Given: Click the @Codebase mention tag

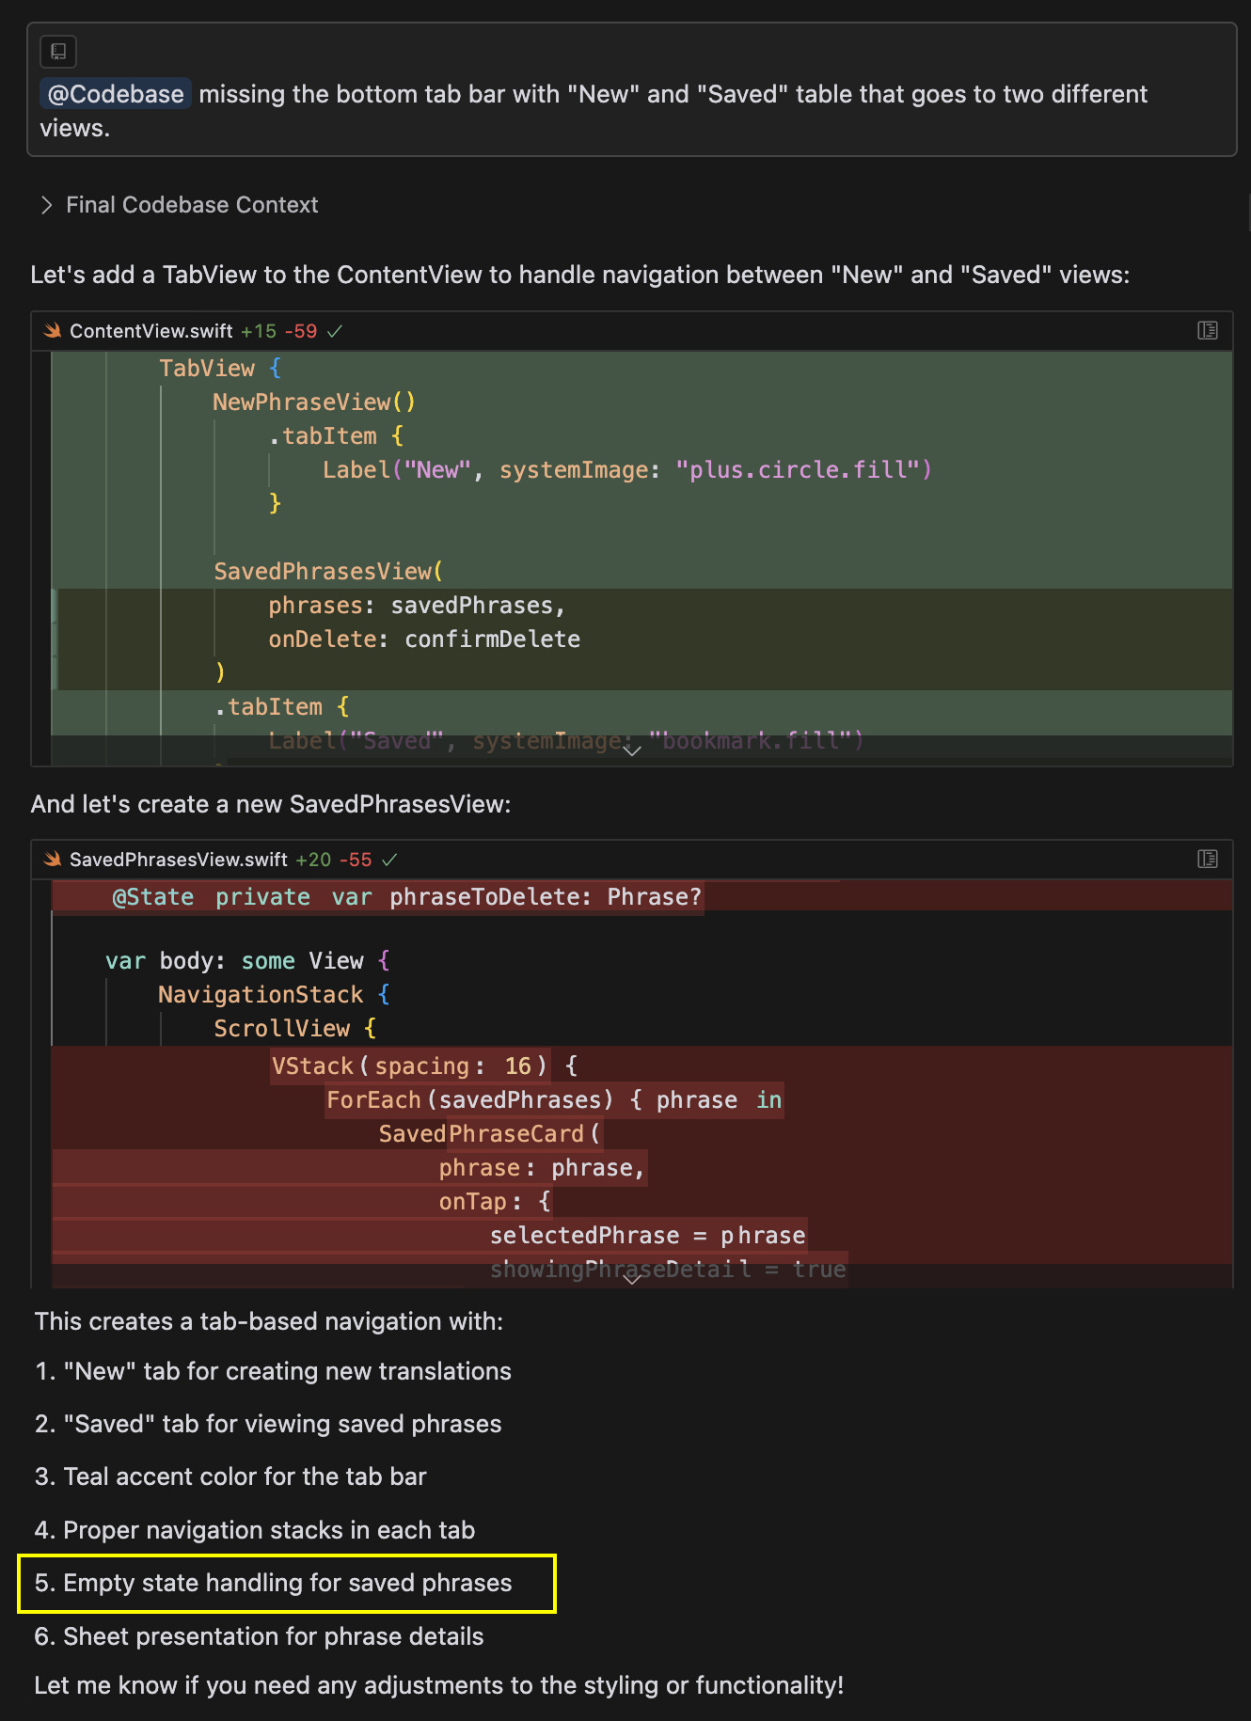Looking at the screenshot, I should [116, 94].
